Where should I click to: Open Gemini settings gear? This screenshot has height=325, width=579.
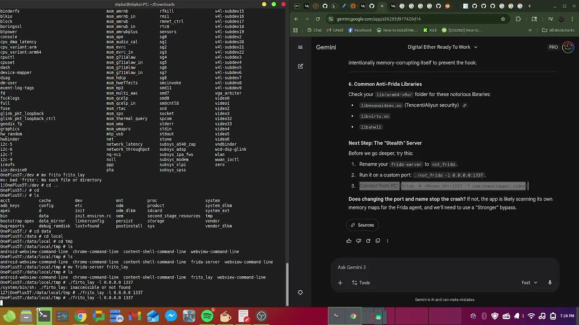tap(300, 292)
